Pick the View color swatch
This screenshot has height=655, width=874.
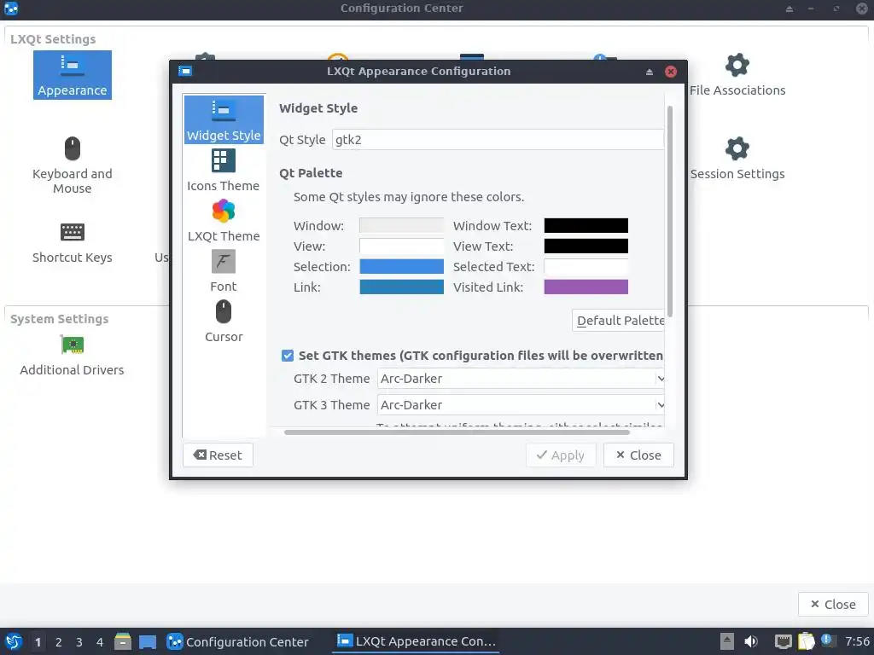401,246
